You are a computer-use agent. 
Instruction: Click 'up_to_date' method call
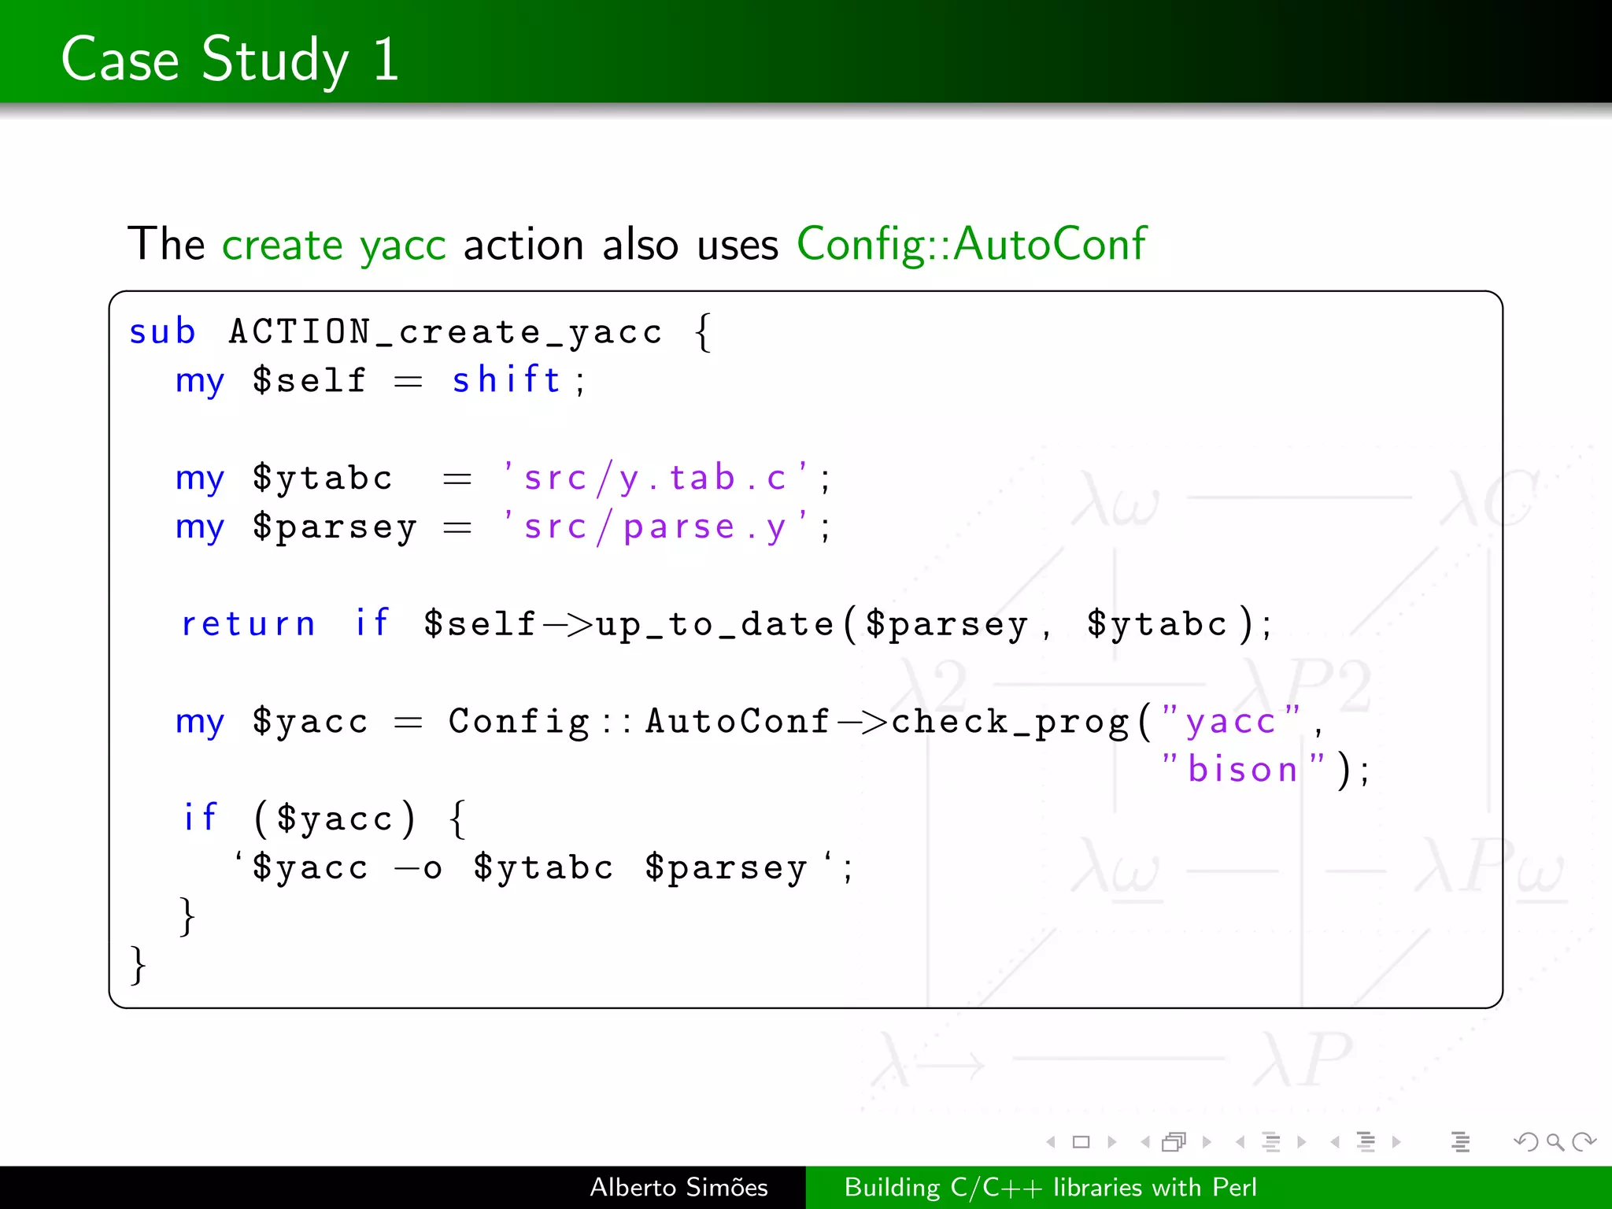(x=715, y=625)
